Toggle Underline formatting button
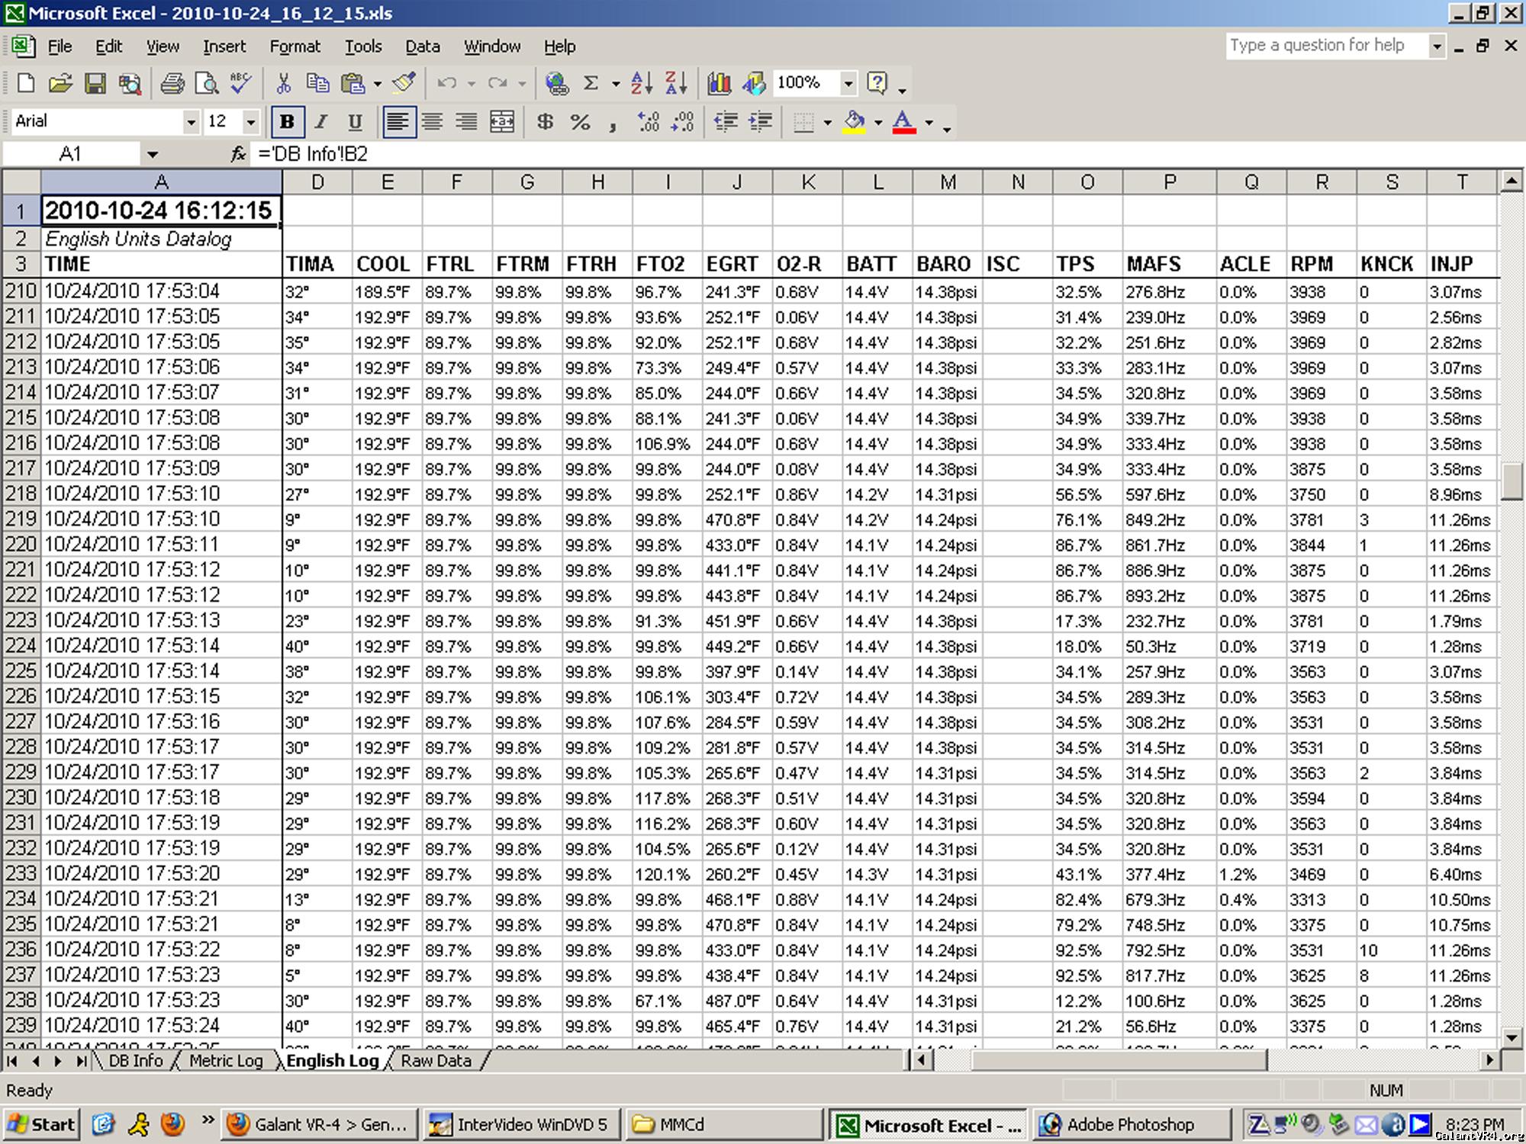Screen dimensions: 1526x1144 (x=355, y=122)
